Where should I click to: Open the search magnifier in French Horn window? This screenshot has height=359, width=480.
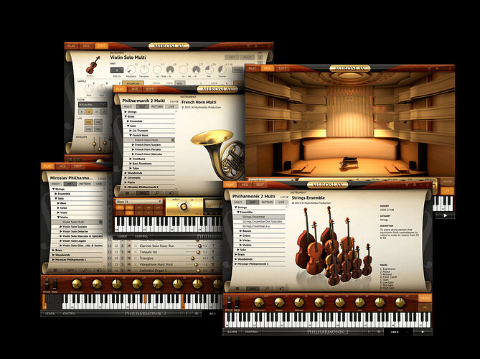point(156,193)
